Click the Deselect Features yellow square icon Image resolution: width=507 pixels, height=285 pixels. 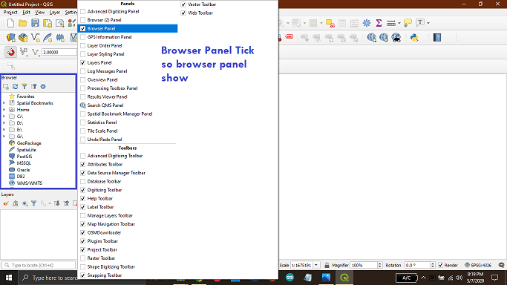330,23
